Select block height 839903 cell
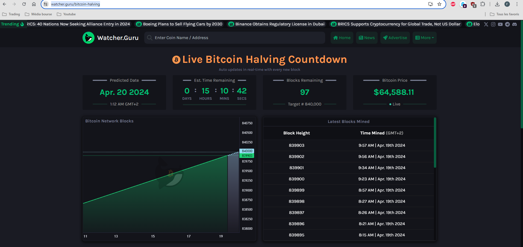The width and height of the screenshot is (523, 247). tap(296, 145)
